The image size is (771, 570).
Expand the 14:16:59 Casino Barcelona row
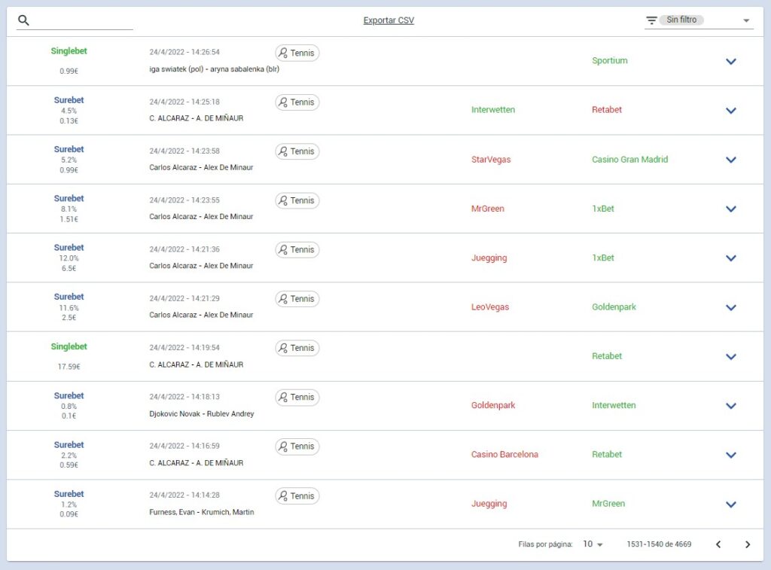730,455
